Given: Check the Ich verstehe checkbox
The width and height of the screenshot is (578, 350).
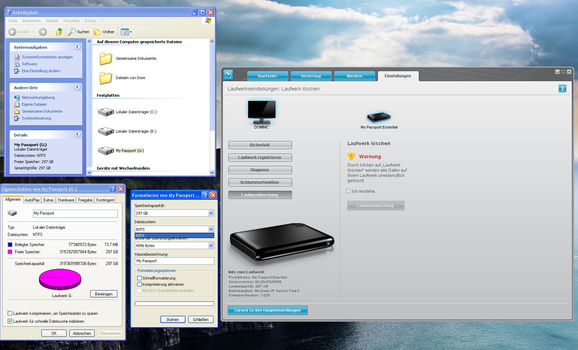Looking at the screenshot, I should click(349, 191).
